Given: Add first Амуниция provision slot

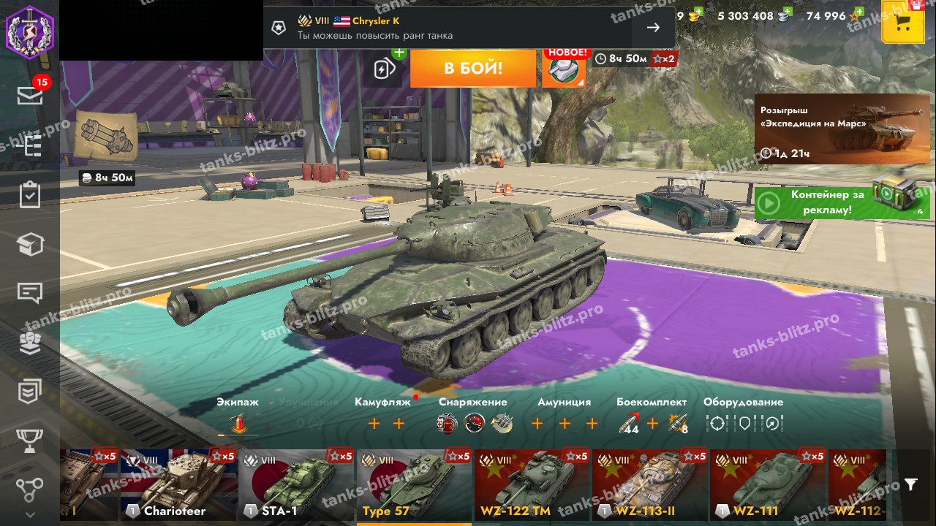Looking at the screenshot, I should click(x=537, y=424).
